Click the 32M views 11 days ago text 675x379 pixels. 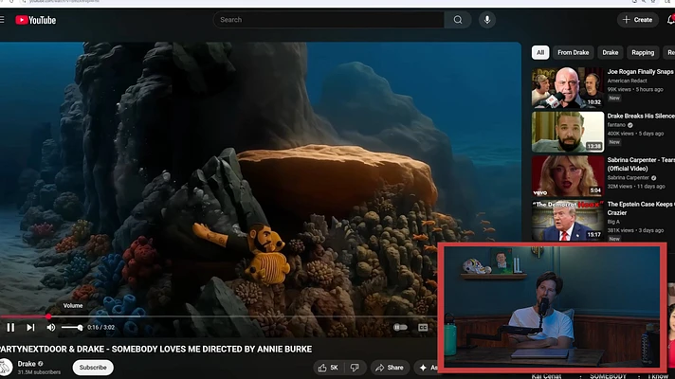coord(636,187)
